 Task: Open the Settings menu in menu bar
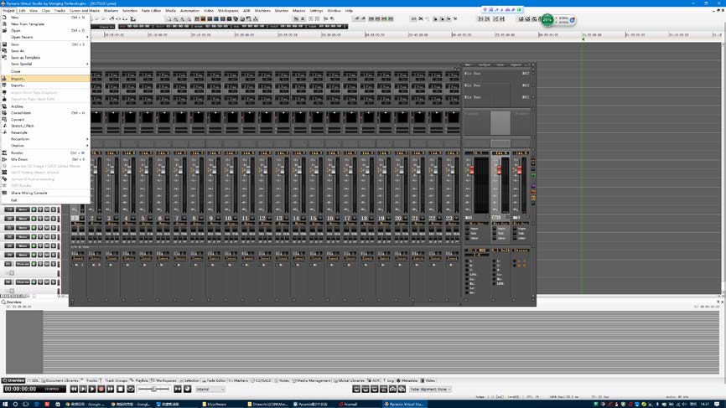[316, 10]
